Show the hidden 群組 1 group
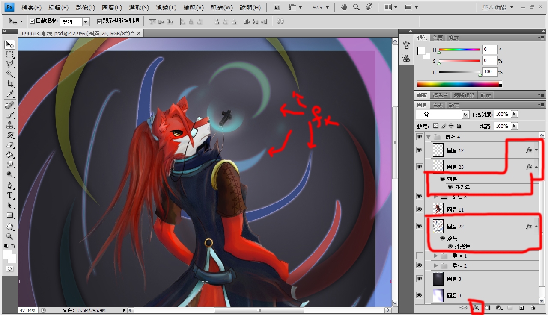Screen dimensions: 548x315 pyautogui.click(x=419, y=256)
